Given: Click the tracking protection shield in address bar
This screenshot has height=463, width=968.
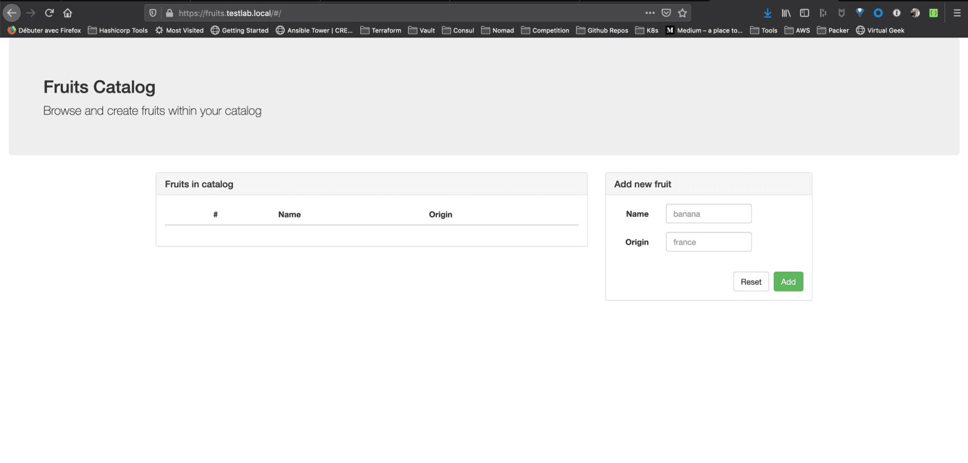Looking at the screenshot, I should click(153, 12).
